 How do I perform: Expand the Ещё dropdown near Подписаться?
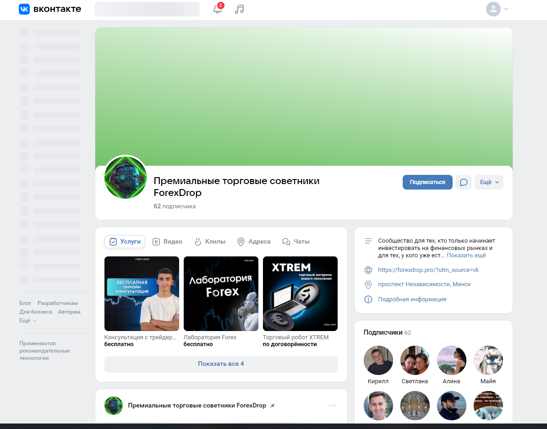point(489,182)
